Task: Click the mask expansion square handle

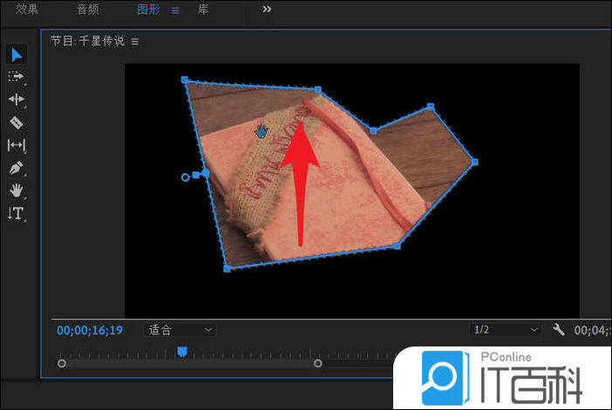Action: pos(196,175)
